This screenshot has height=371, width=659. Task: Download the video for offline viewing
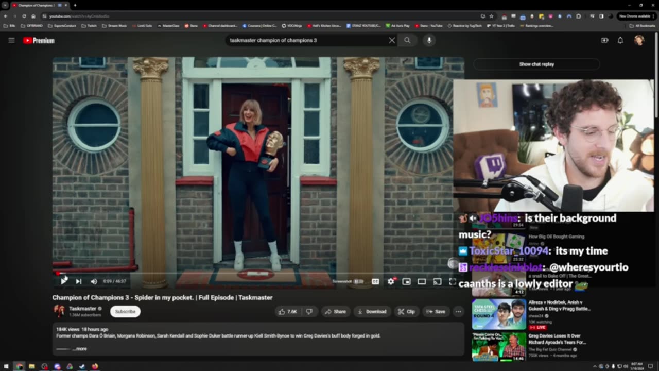point(372,311)
